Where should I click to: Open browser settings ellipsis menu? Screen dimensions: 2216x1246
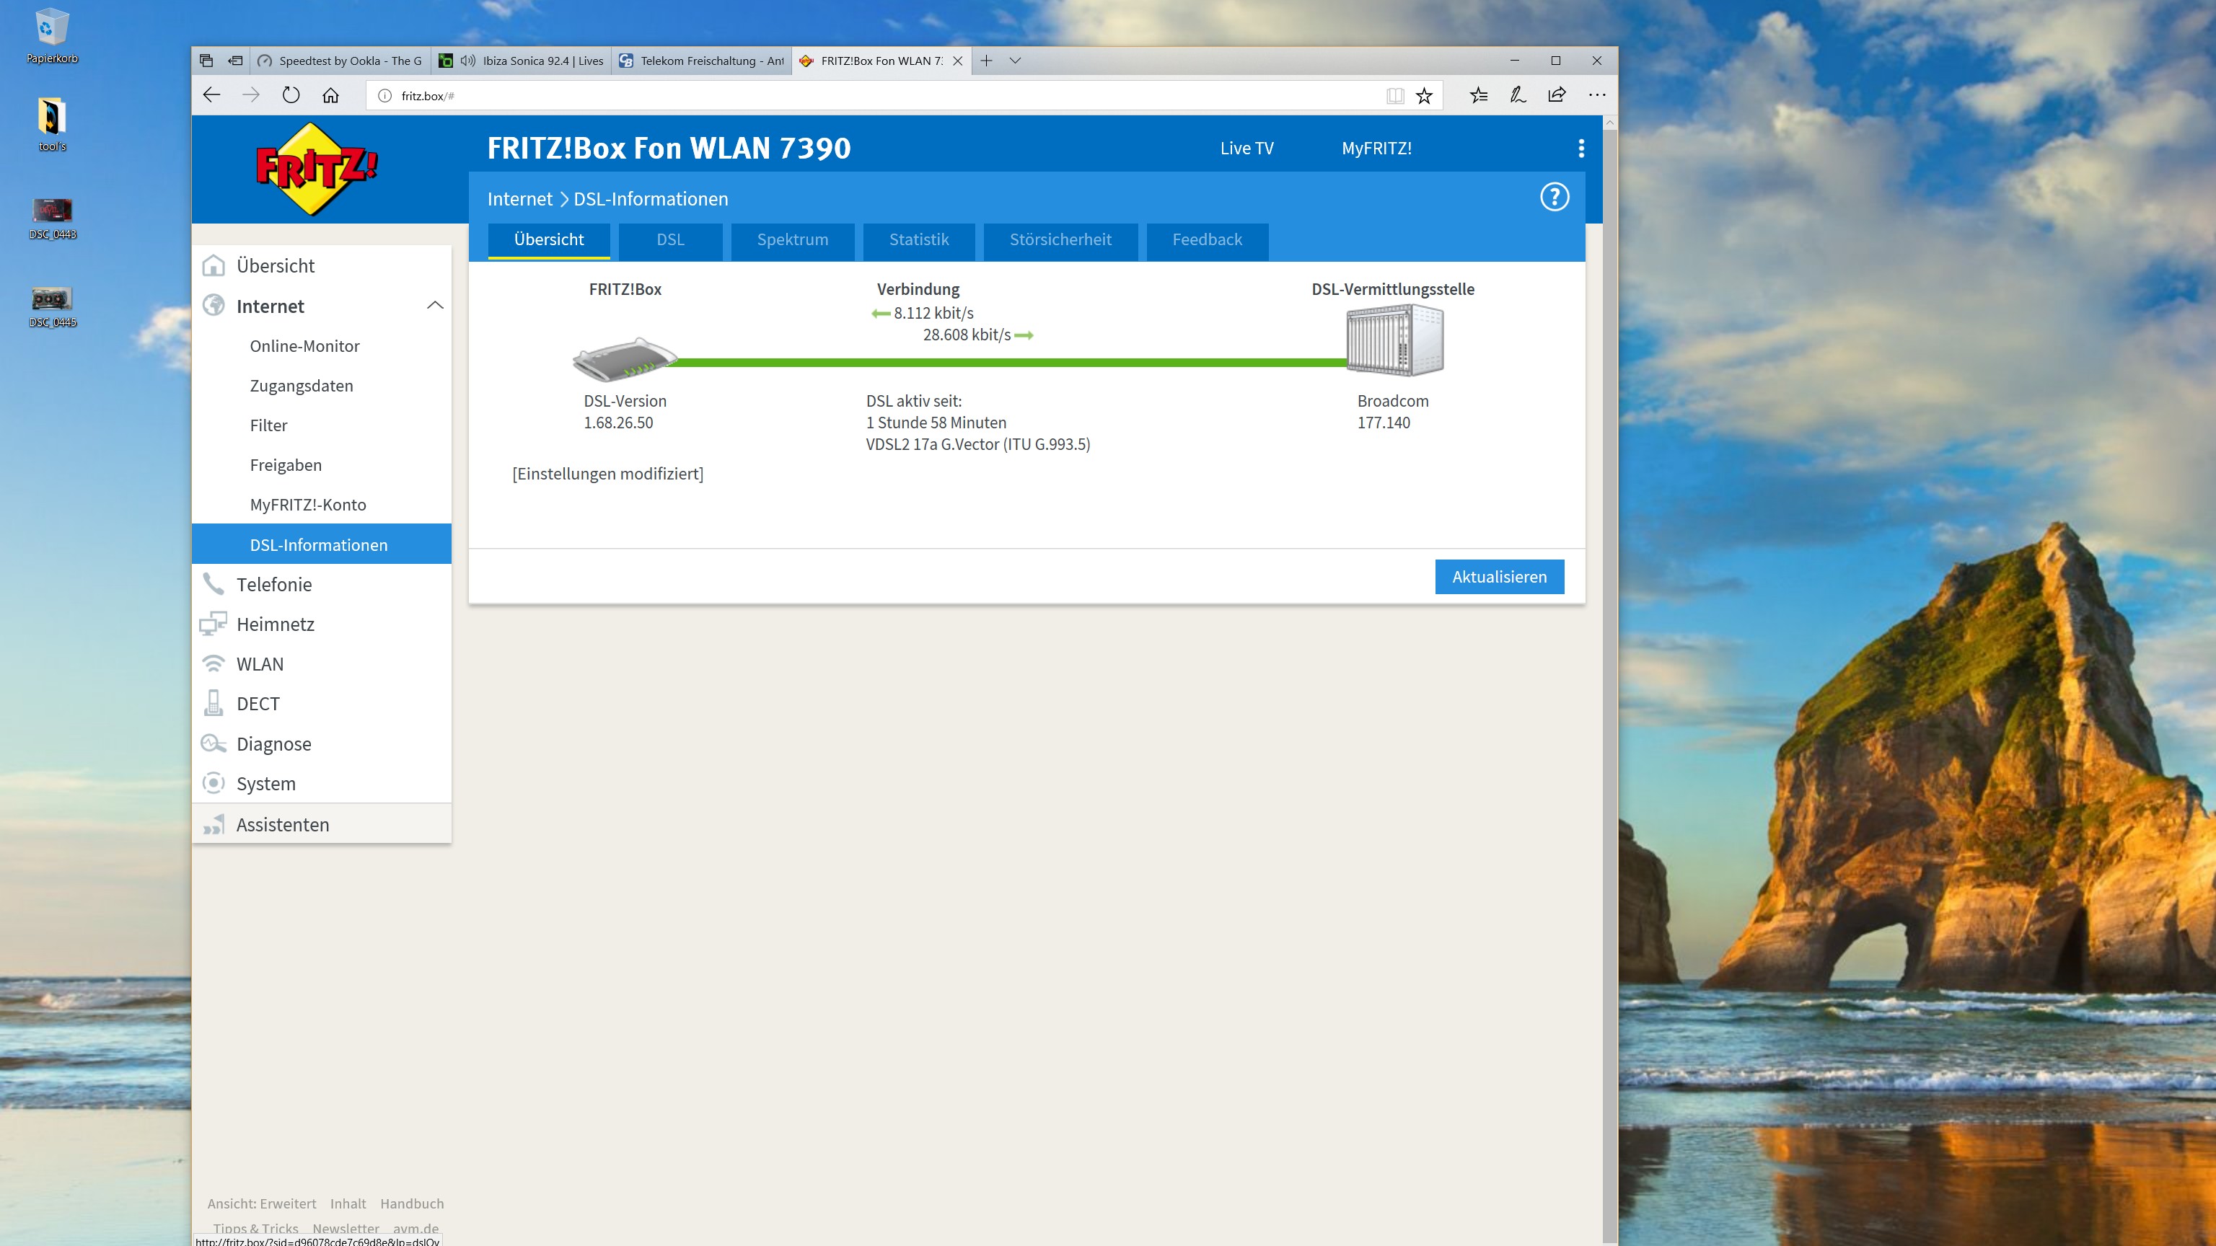click(x=1596, y=95)
